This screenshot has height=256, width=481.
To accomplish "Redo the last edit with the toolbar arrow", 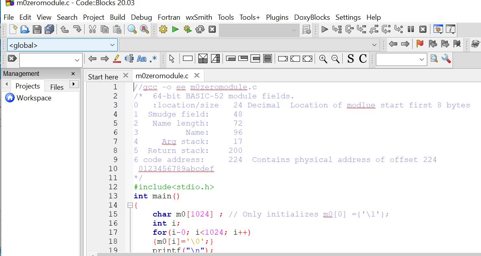I will coord(77,29).
